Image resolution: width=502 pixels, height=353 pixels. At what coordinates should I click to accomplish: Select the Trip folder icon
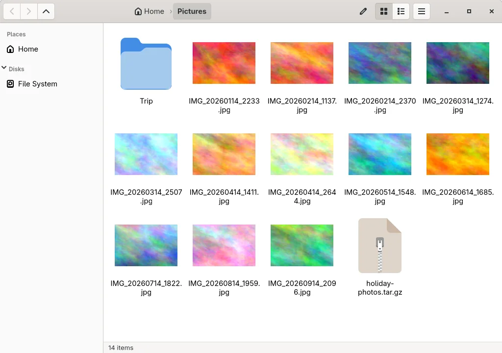(x=146, y=64)
